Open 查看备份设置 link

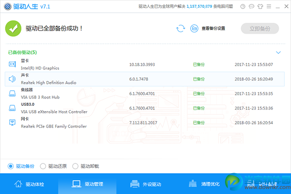click(213, 29)
